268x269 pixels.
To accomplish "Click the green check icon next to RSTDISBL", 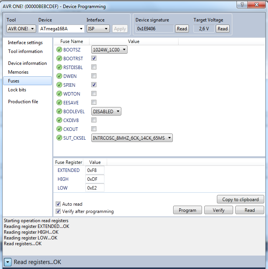I will pyautogui.click(x=59, y=67).
